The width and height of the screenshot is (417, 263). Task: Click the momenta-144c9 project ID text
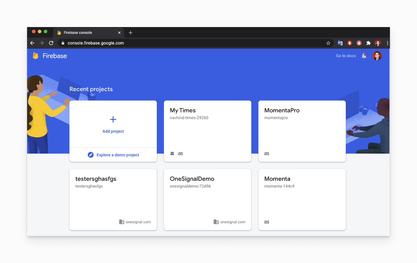point(279,186)
